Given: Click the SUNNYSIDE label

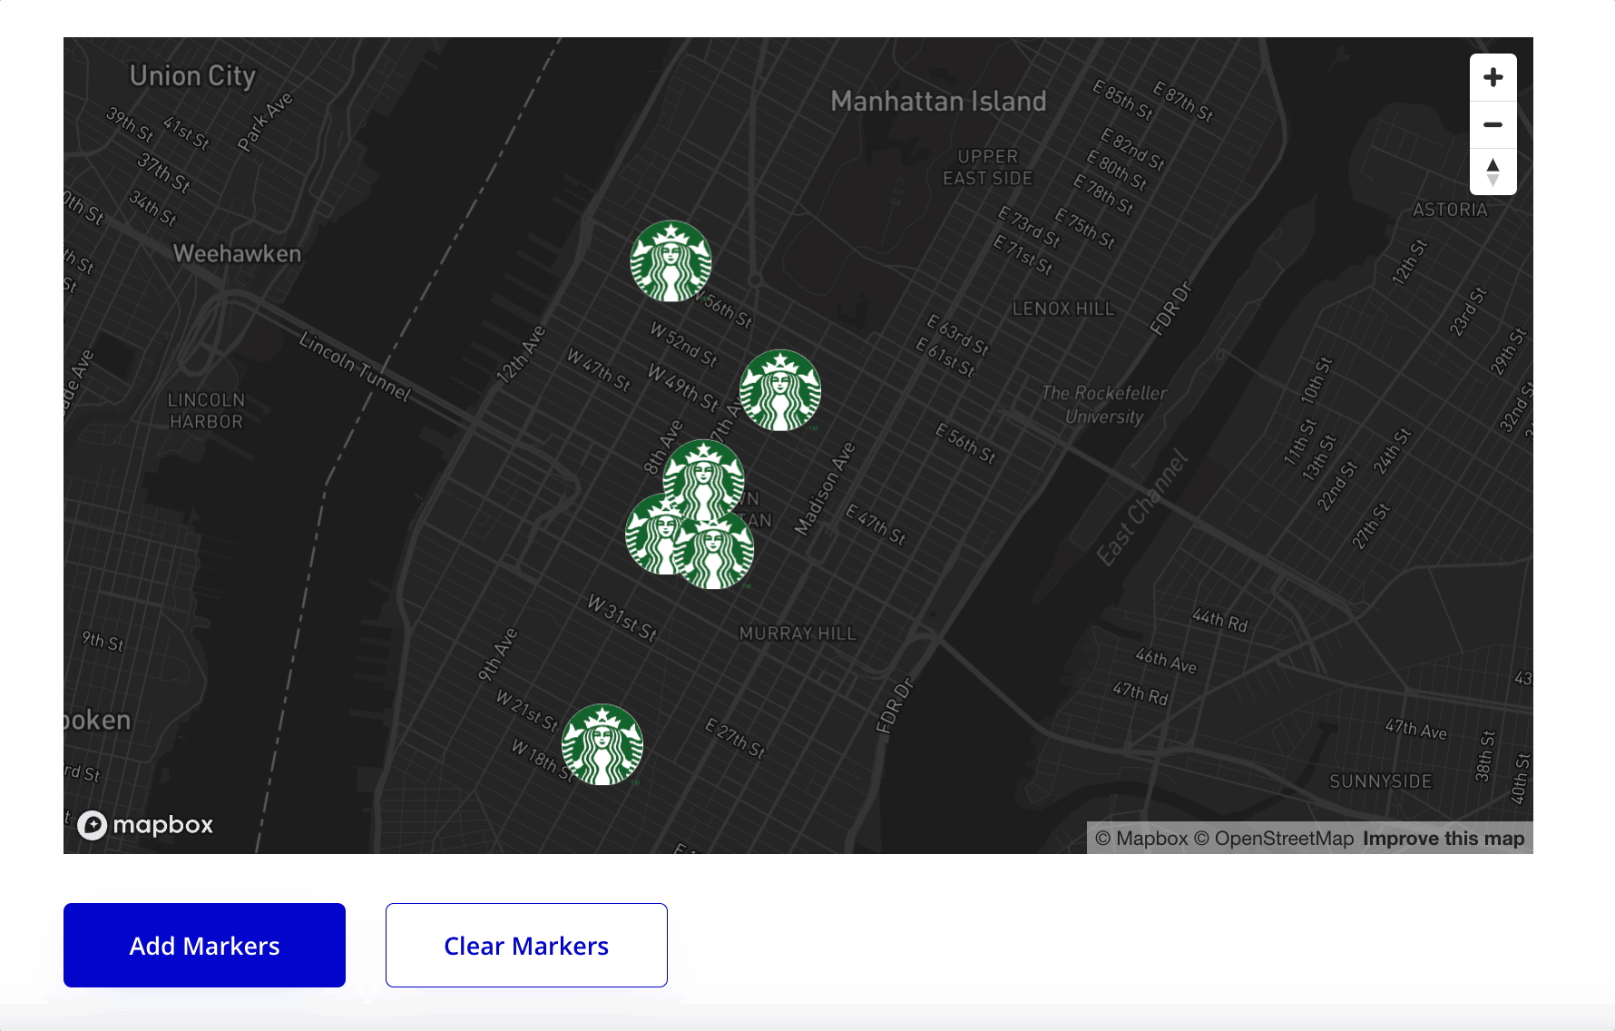Looking at the screenshot, I should [x=1380, y=781].
